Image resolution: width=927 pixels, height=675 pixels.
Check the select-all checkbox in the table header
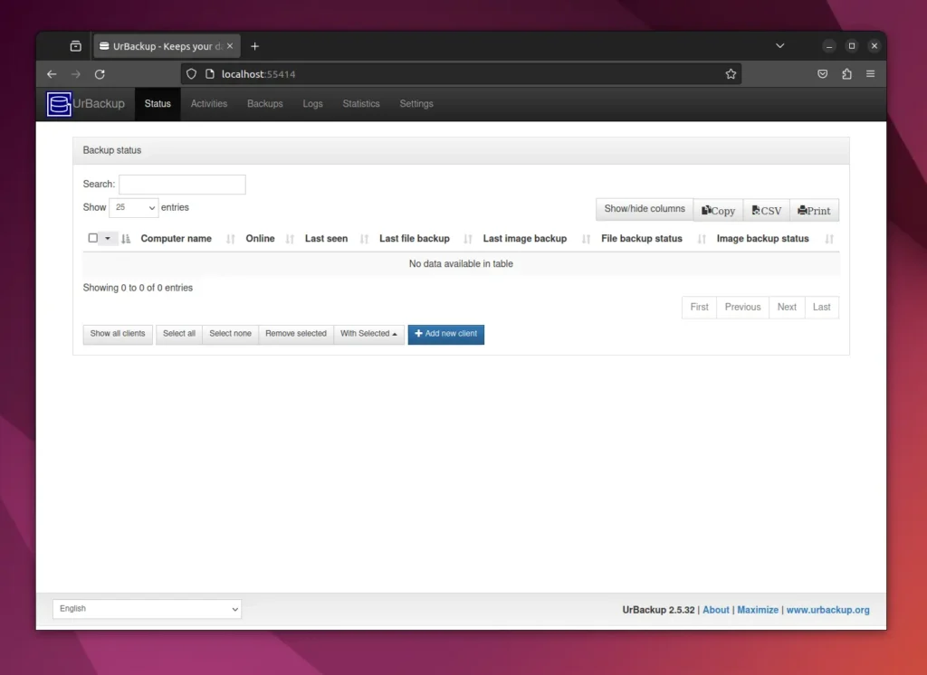92,237
